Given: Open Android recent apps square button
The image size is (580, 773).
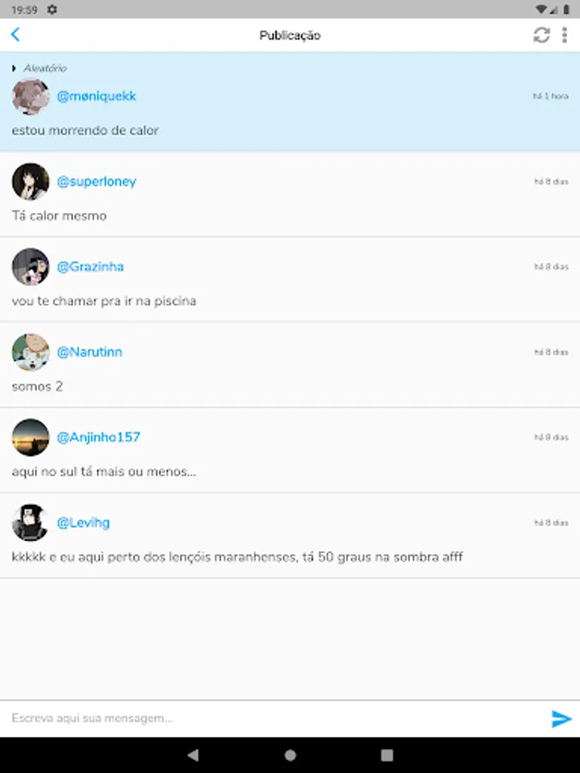Looking at the screenshot, I should coord(388,755).
